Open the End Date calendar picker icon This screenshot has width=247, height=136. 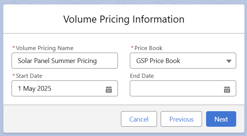click(227, 89)
